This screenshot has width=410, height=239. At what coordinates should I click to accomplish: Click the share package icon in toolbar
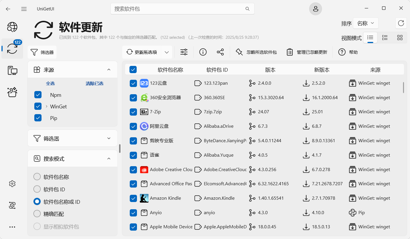click(220, 52)
